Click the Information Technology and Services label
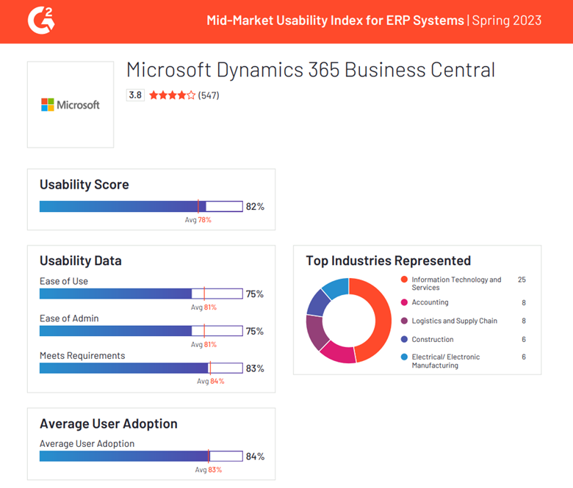 [x=456, y=283]
